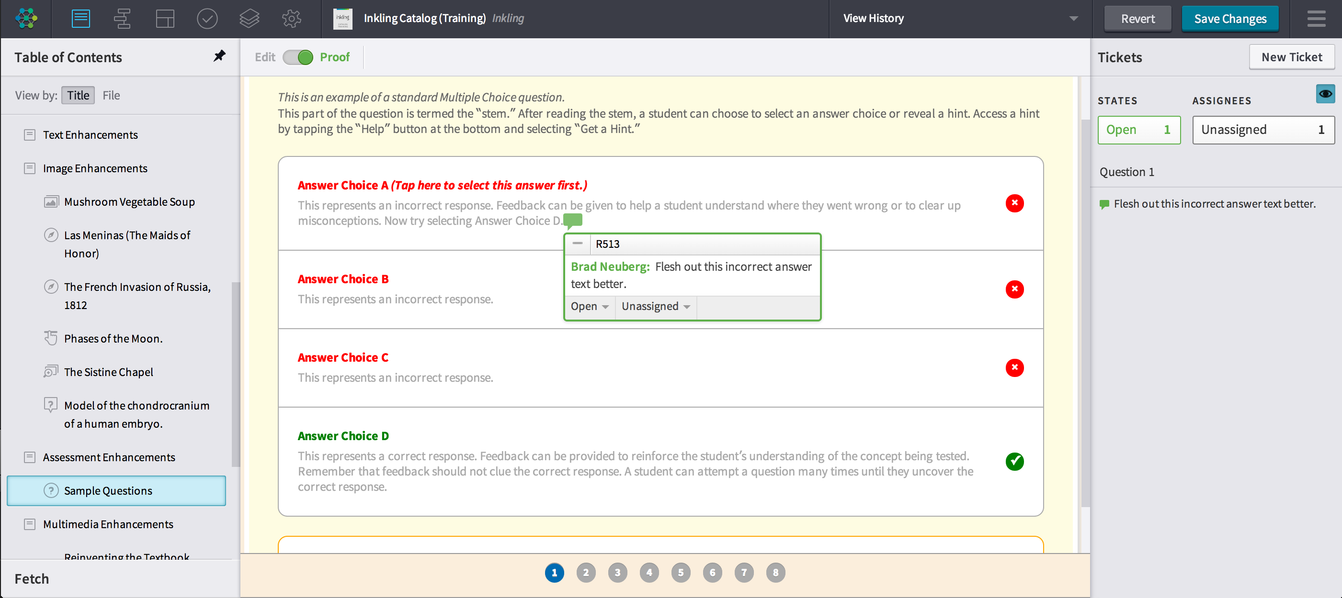This screenshot has width=1342, height=598.
Task: Select Assessment Enhancements chapter
Action: pyautogui.click(x=109, y=457)
